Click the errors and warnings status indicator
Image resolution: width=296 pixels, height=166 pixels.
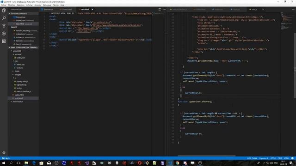point(6,158)
